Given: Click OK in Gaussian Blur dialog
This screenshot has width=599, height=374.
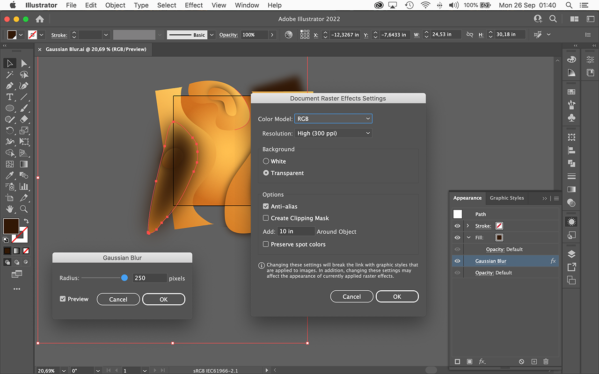Looking at the screenshot, I should pos(163,300).
